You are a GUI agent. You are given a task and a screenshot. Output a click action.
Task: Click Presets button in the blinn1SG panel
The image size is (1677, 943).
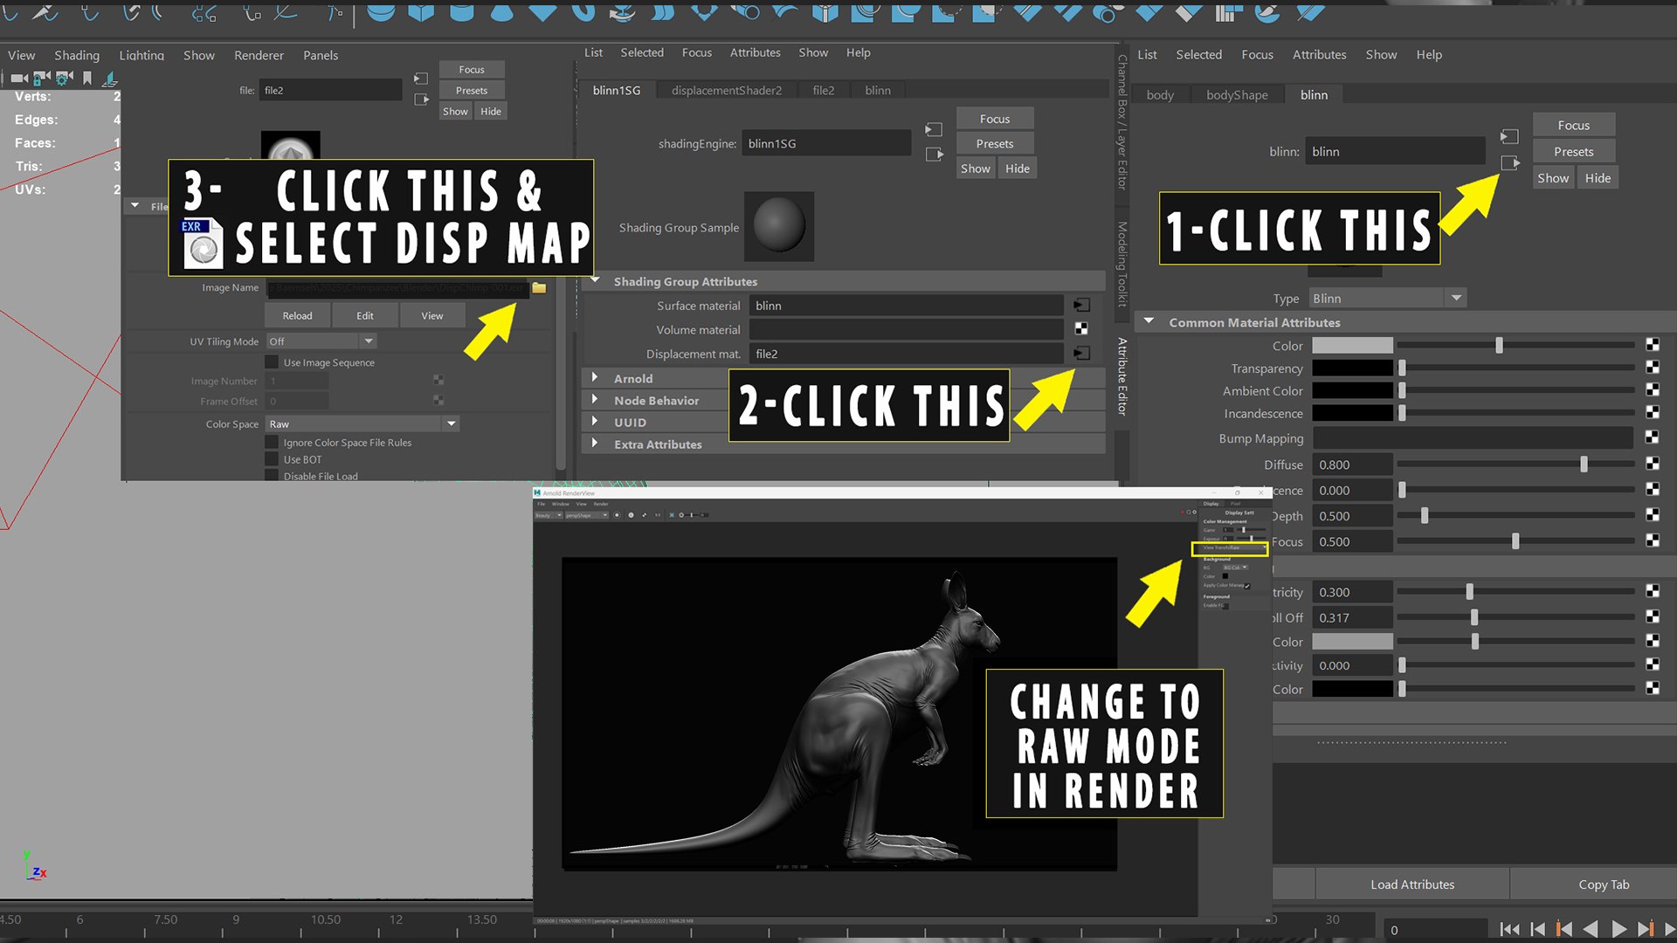tap(995, 143)
